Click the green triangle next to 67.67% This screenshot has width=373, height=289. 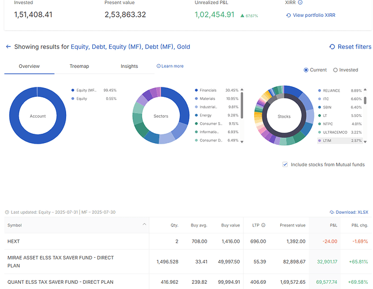(x=242, y=16)
